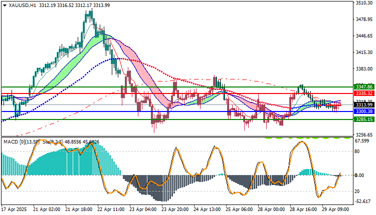Screen dimensions: 376x215
Task: Click the 3256.65 price axis label
Action: coord(364,134)
